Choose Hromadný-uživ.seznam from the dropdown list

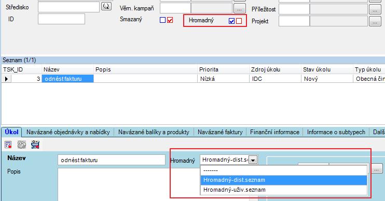pos(284,190)
